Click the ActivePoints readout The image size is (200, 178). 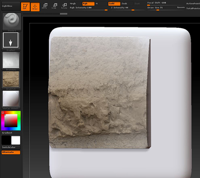coord(193,4)
